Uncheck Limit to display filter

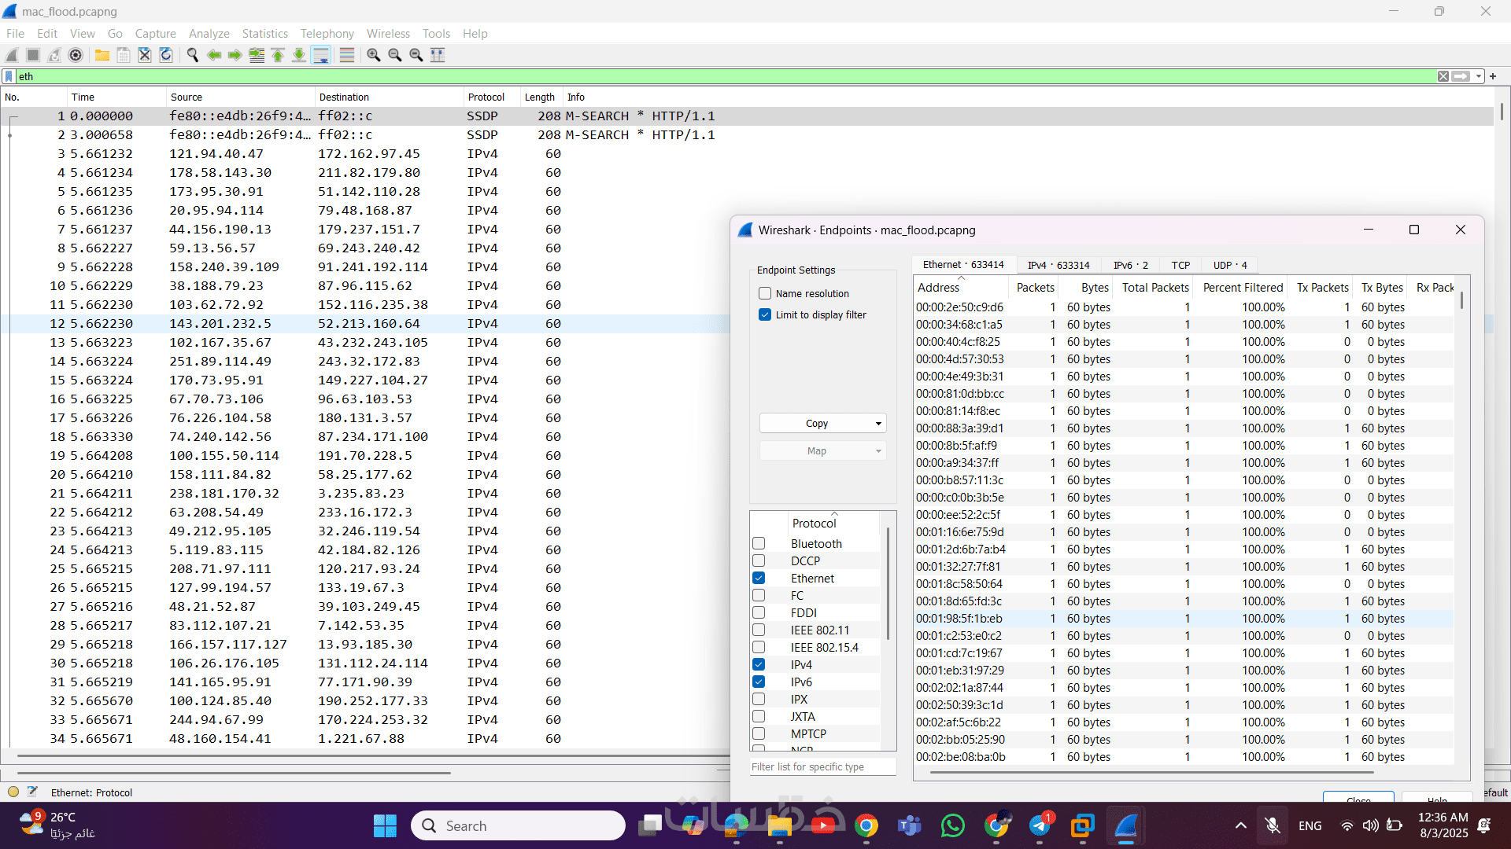765,314
